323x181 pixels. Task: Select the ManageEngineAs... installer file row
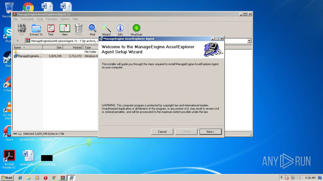click(56, 56)
